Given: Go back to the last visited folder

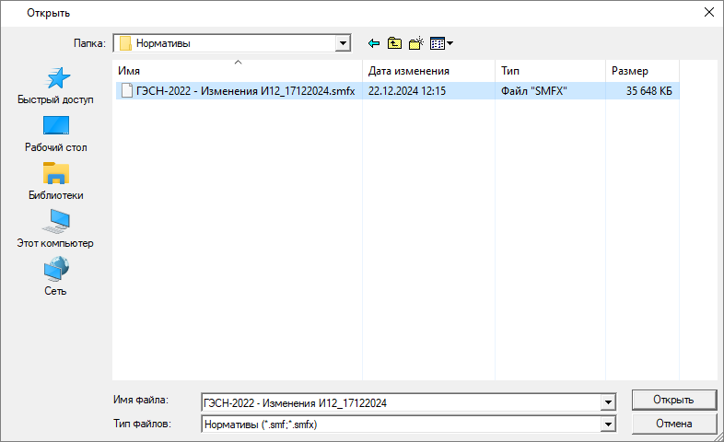Looking at the screenshot, I should [374, 43].
